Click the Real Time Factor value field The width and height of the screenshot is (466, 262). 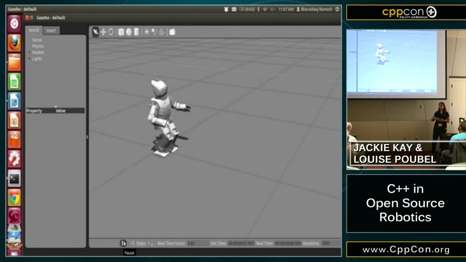[x=198, y=243]
